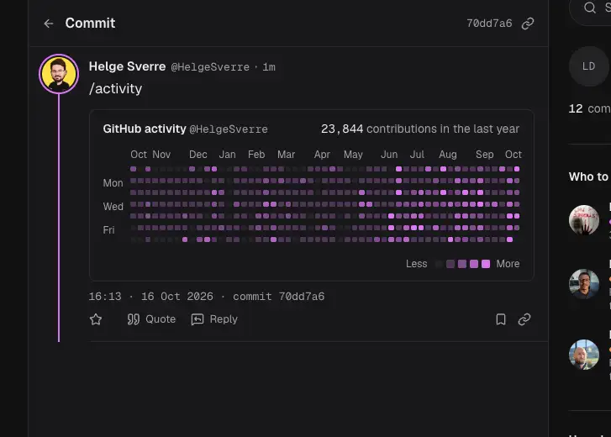This screenshot has width=611, height=437.
Task: Click the Nov month label
Action: click(161, 155)
